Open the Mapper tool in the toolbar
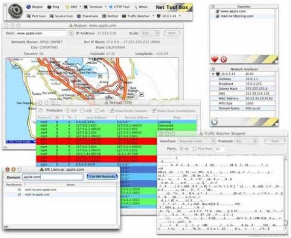This screenshot has height=238, width=291. point(35,7)
